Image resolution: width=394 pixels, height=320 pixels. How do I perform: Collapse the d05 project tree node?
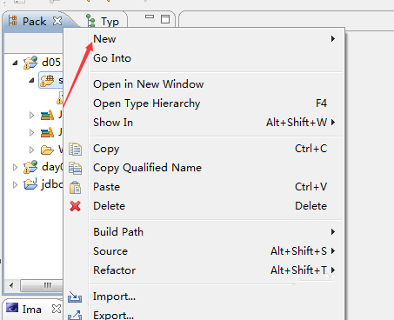(x=15, y=63)
